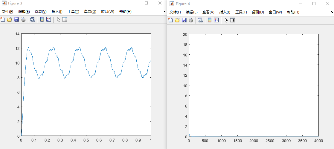Click the Figure 4 title text

pyautogui.click(x=183, y=4)
